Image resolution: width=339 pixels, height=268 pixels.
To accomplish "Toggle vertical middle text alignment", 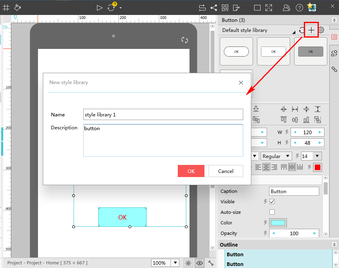I will 292,167.
